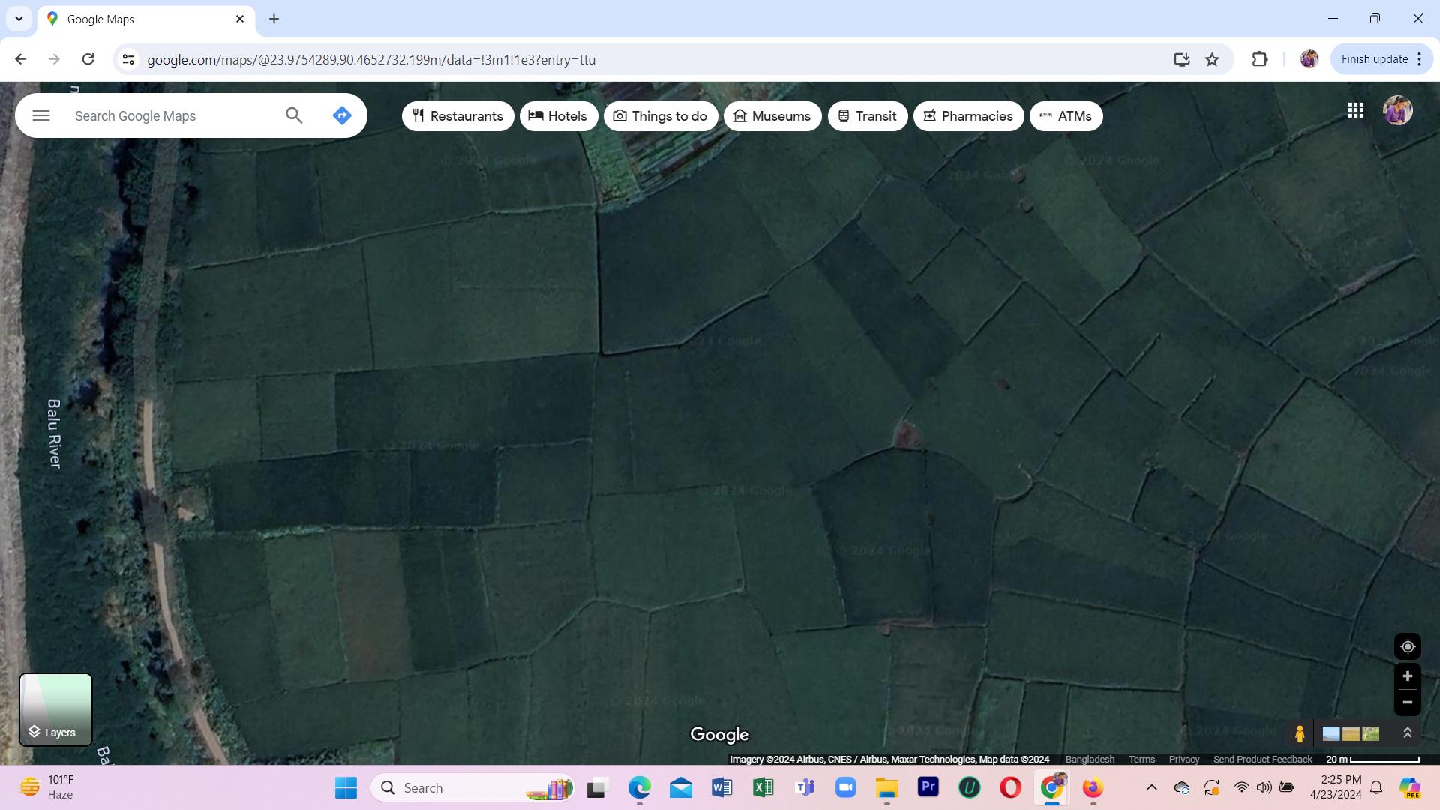Image resolution: width=1440 pixels, height=810 pixels.
Task: View site information icon in address bar
Action: point(128,59)
